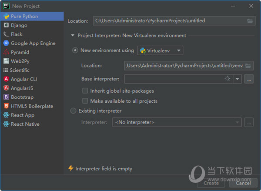Browse for the venv location folder
The image size is (261, 191).
point(248,66)
